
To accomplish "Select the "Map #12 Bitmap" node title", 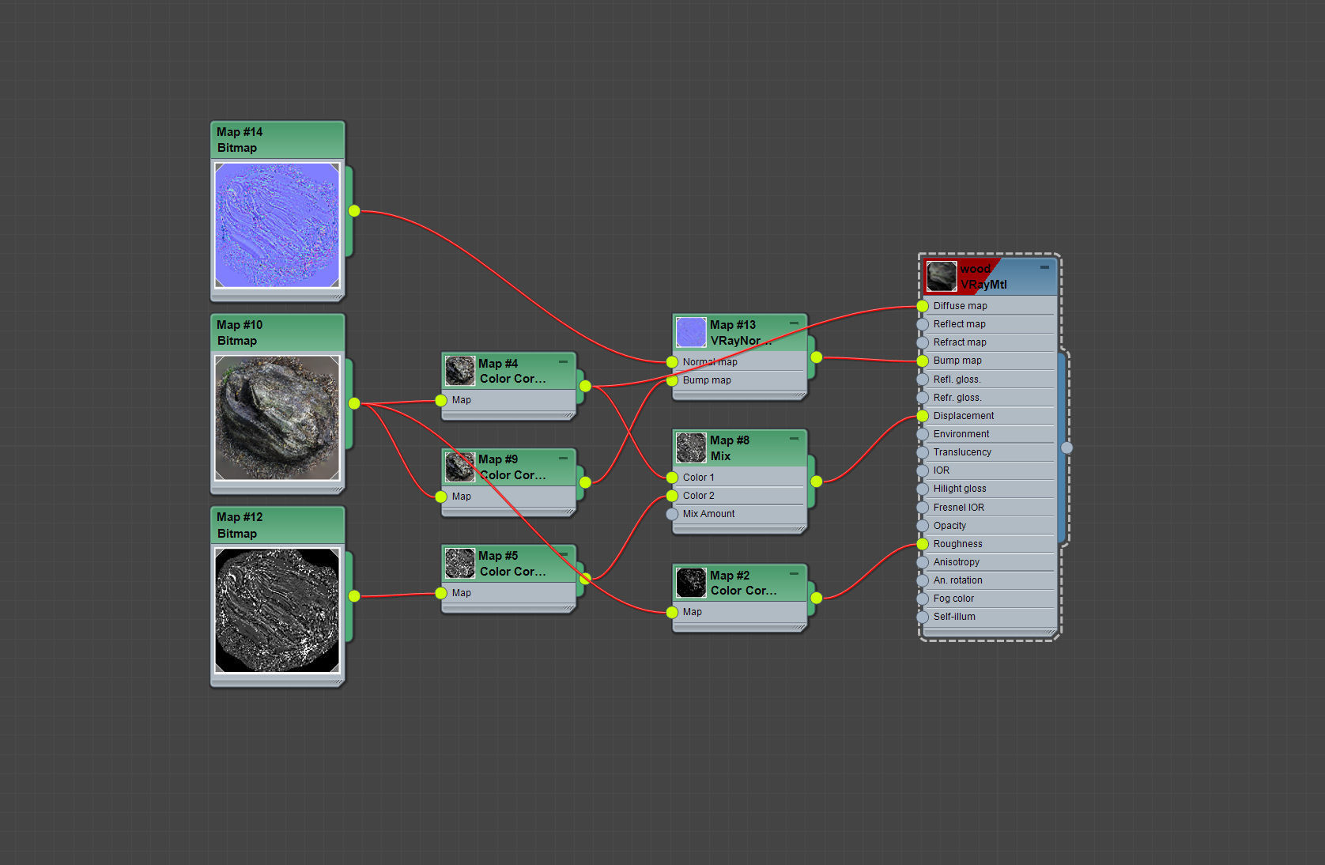I will point(240,525).
